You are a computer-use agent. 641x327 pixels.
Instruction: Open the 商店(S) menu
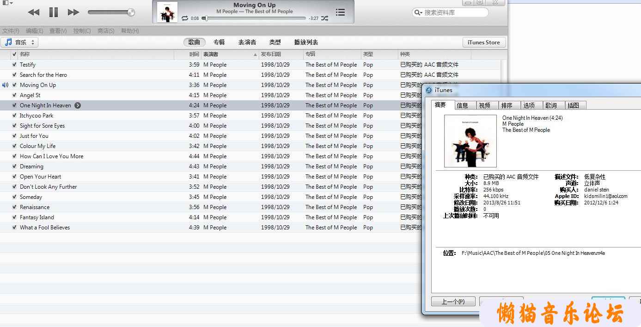click(106, 31)
